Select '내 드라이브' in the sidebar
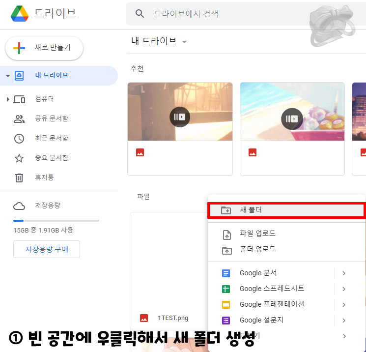The width and height of the screenshot is (366, 352). tap(59, 75)
